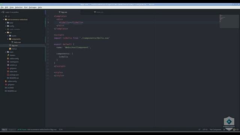Click the index.html file icon

tap(8, 72)
